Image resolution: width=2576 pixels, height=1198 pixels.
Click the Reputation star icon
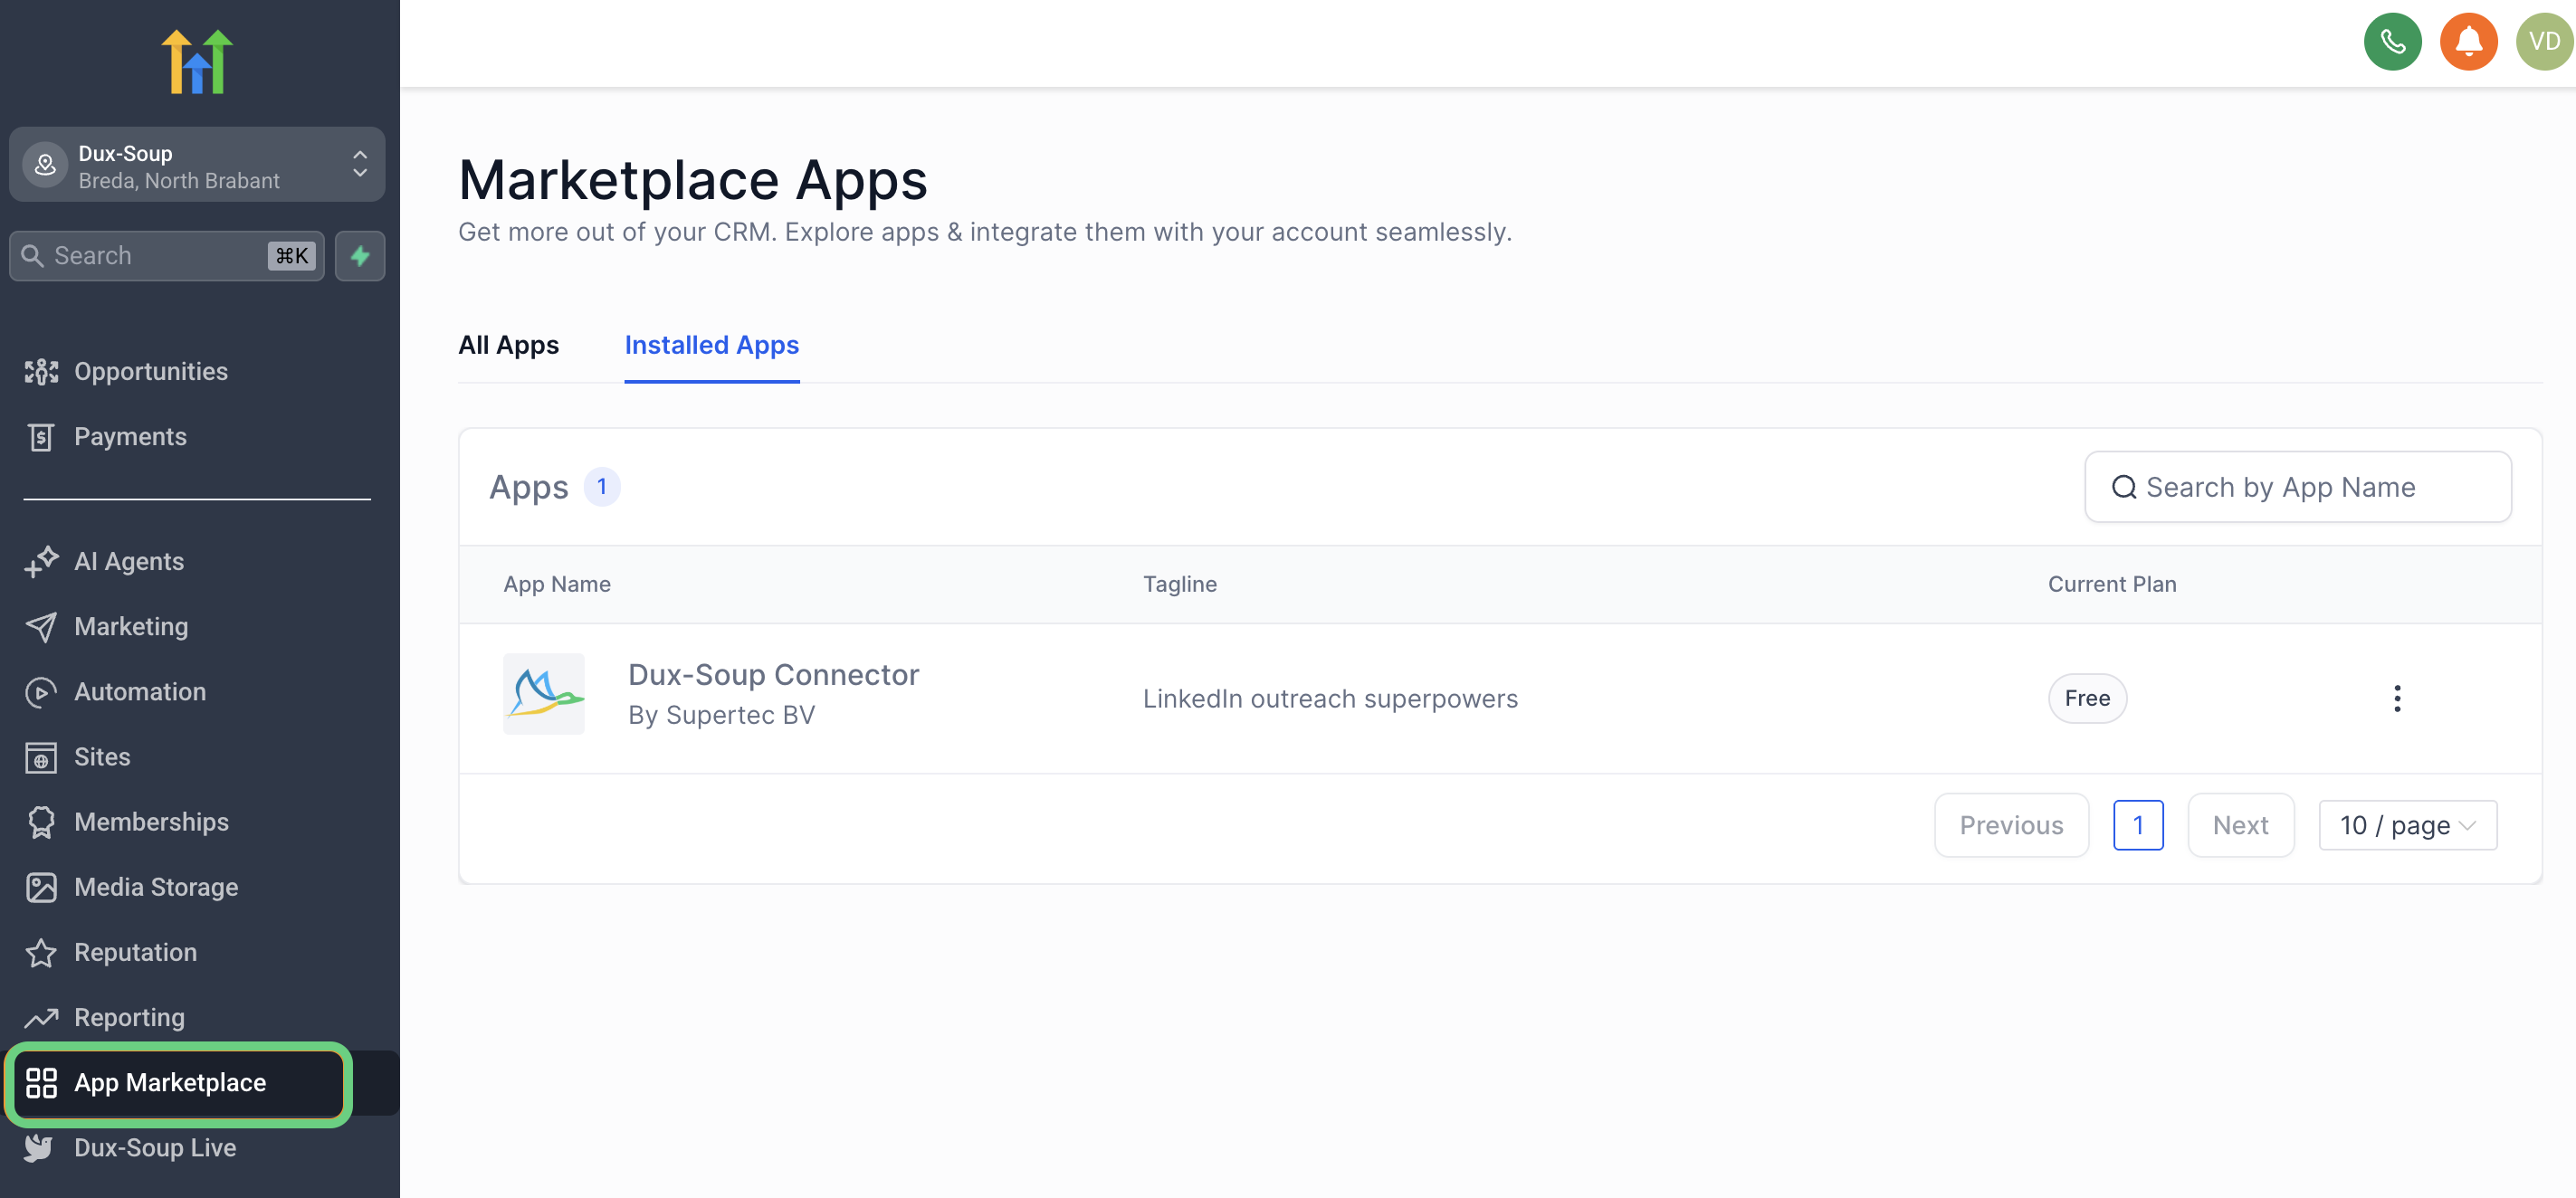pyautogui.click(x=41, y=953)
